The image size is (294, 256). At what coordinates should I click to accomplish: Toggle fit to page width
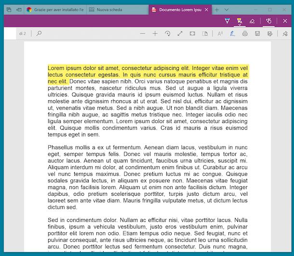(192, 34)
